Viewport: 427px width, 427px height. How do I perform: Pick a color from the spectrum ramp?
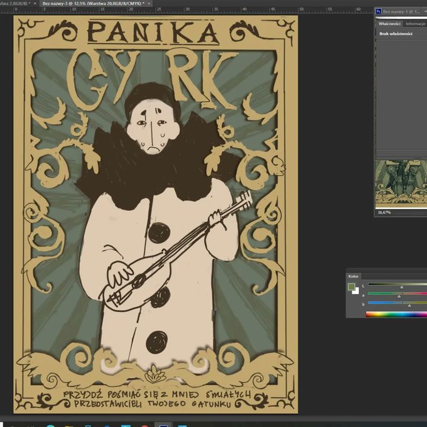396,315
